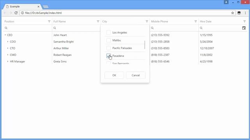250x140 pixels.
Task: Click phone number (310) 555-8583
Action: [x=160, y=48]
